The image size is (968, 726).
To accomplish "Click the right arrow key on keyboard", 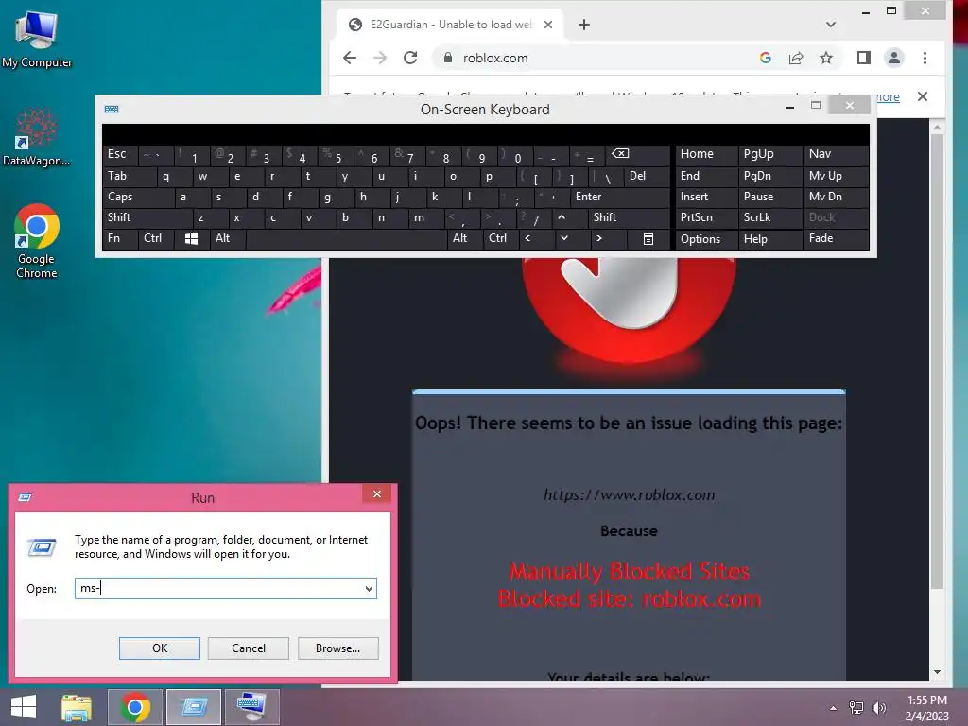I will click(598, 238).
